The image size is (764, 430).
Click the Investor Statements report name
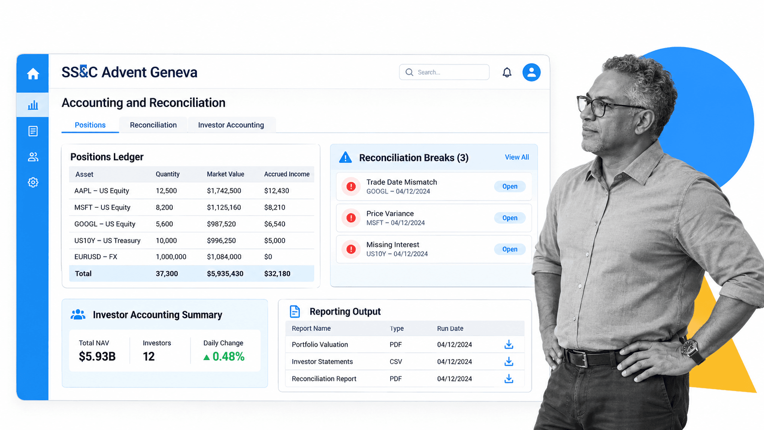pos(322,361)
